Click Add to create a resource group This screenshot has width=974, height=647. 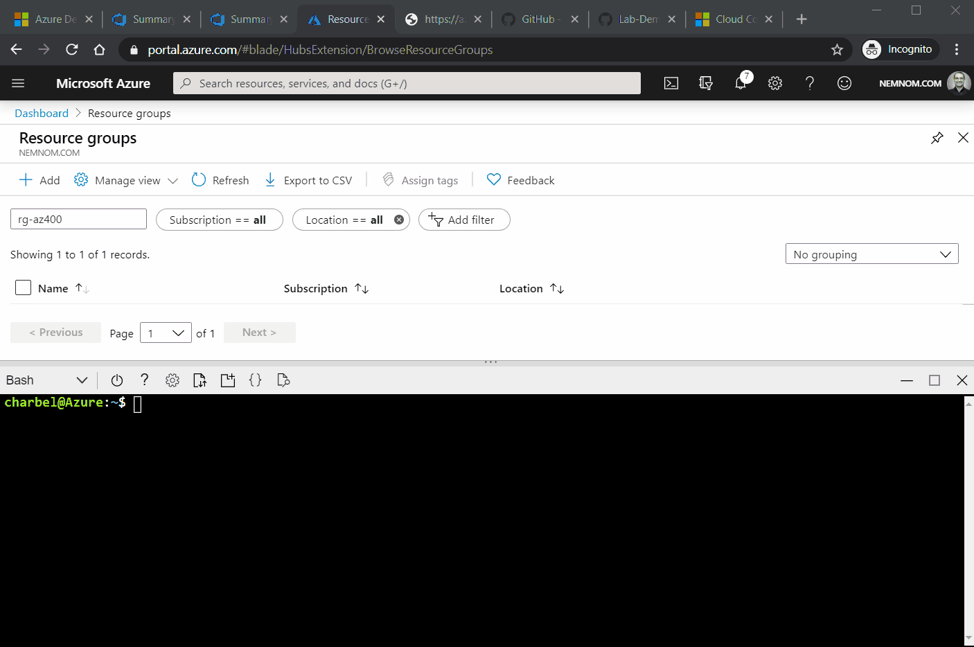(39, 180)
